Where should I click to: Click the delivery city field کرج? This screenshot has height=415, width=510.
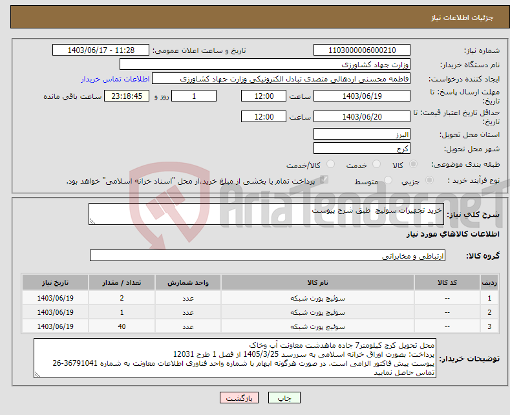tap(362, 148)
